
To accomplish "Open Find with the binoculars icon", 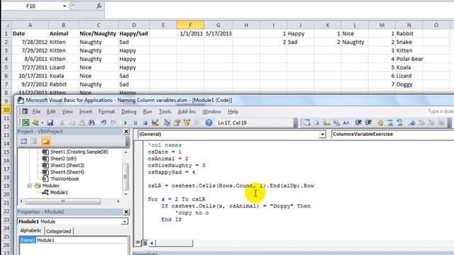I will coord(92,123).
